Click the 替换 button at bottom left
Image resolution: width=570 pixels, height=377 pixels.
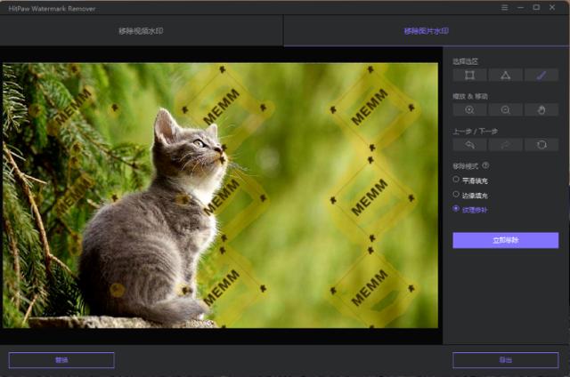(x=61, y=360)
